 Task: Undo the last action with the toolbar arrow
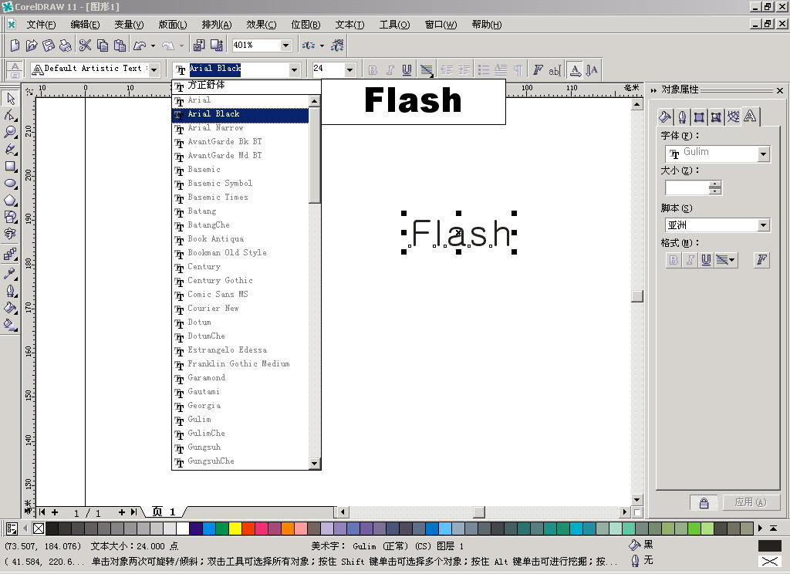pos(140,46)
